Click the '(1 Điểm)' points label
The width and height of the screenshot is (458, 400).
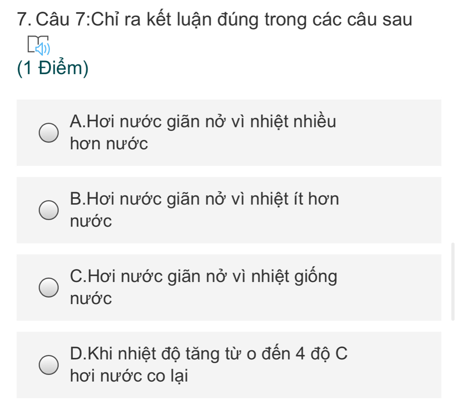coord(53,68)
